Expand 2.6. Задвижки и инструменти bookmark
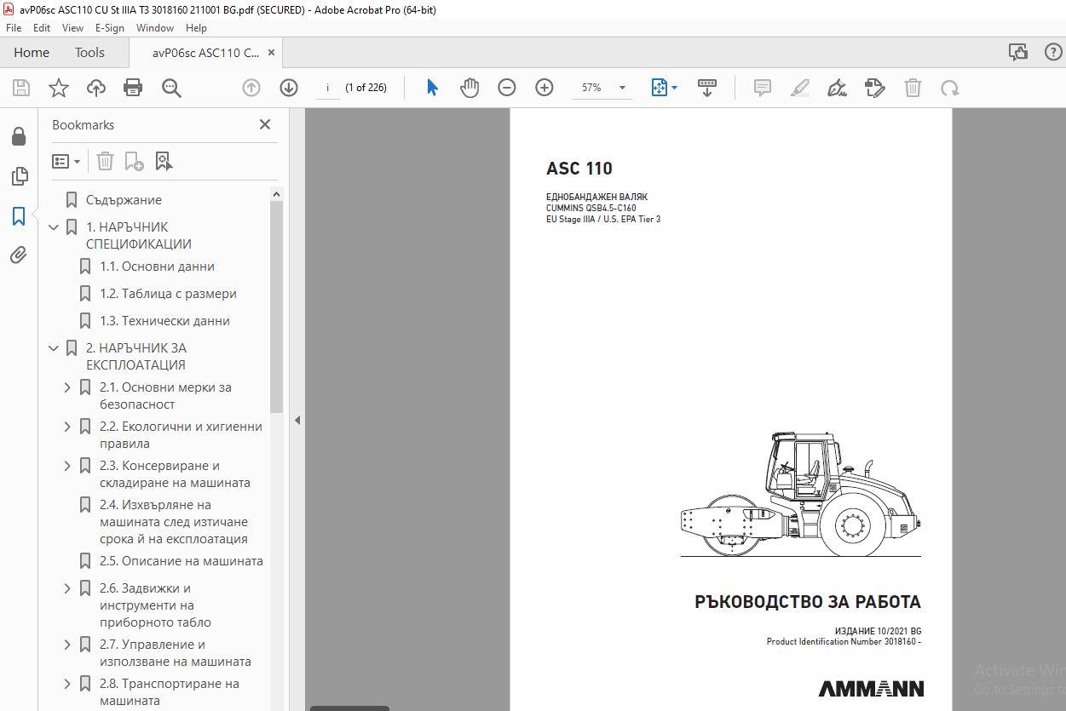Image resolution: width=1066 pixels, height=711 pixels. [x=68, y=588]
